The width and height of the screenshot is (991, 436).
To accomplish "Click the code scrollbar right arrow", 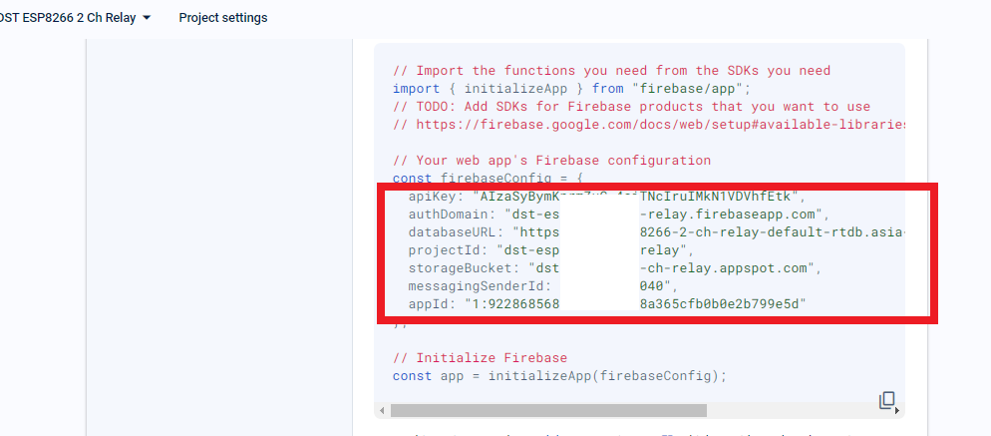I will click(x=898, y=410).
